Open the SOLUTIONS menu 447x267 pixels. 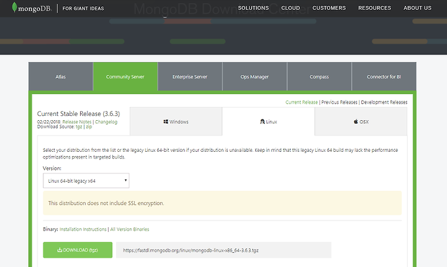tap(253, 8)
